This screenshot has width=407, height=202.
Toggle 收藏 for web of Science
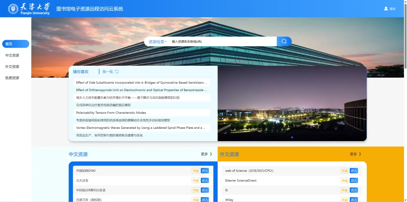click(x=344, y=171)
